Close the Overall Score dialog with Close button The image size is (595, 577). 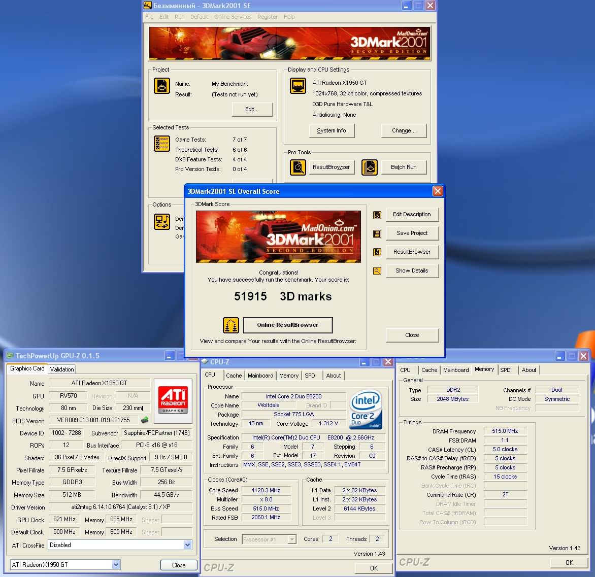click(x=412, y=335)
